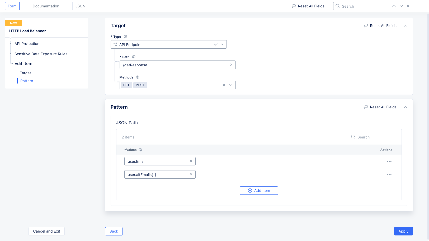429x241 pixels.
Task: Apply the configuration changes
Action: 403,231
